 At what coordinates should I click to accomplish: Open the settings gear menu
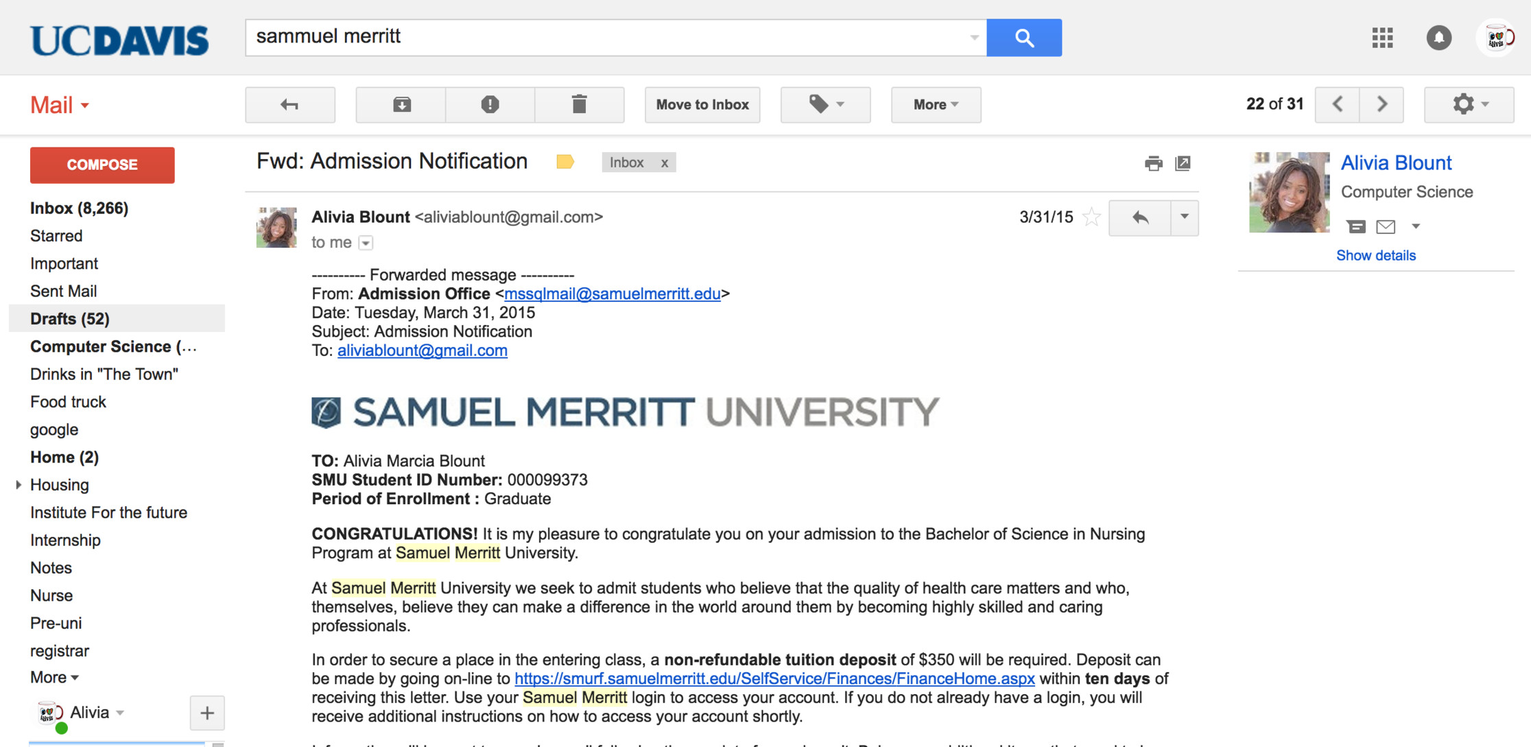pyautogui.click(x=1469, y=104)
